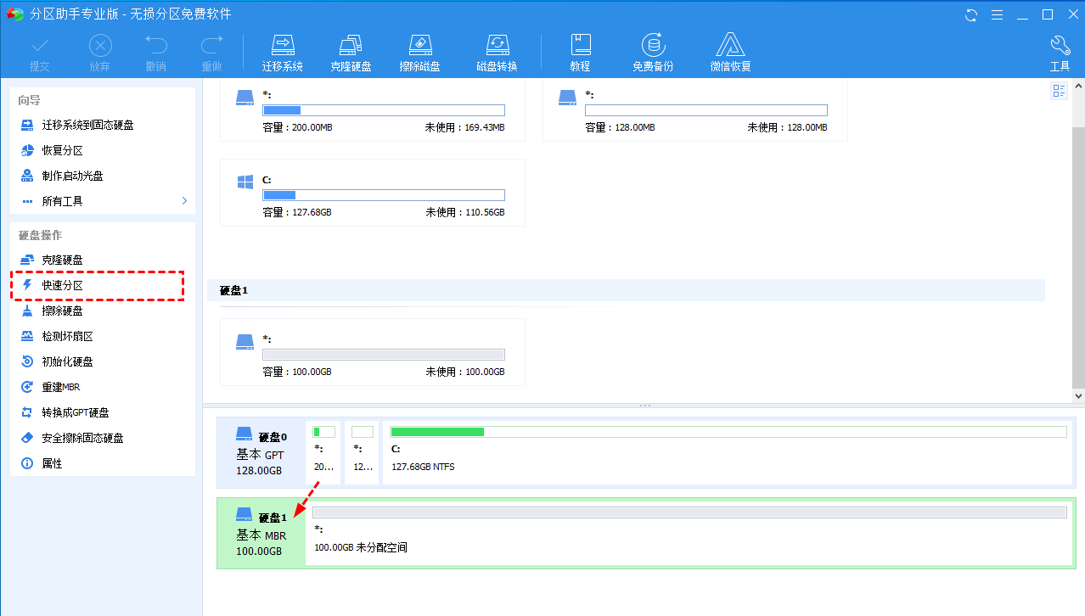Select 快速分区 in the sidebar
The image size is (1085, 616).
point(64,285)
